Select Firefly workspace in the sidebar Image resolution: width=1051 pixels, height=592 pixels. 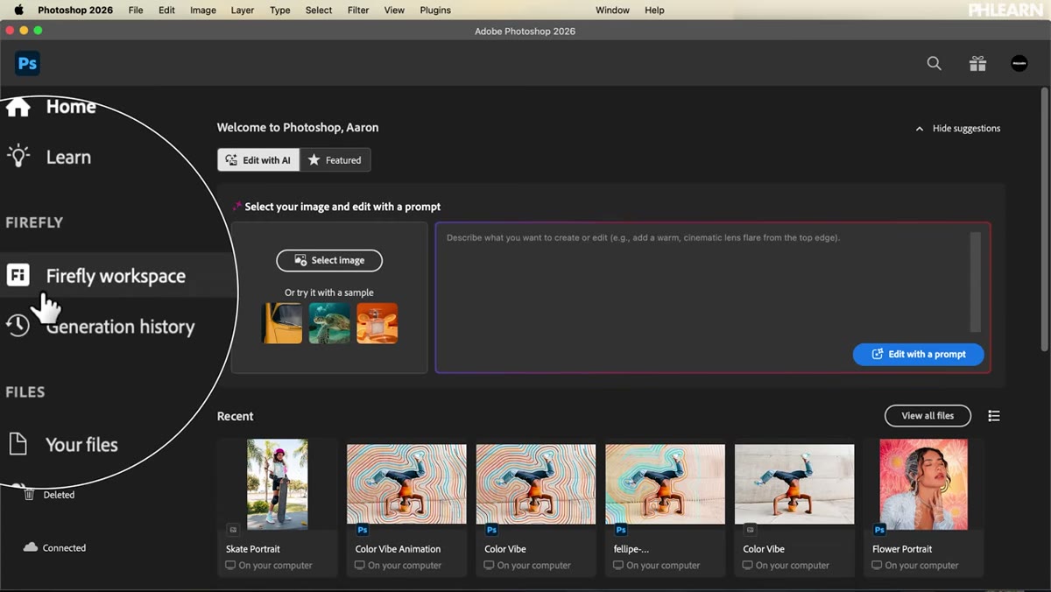click(116, 275)
